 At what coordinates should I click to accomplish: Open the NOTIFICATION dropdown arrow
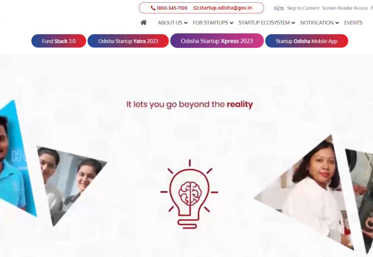(x=337, y=23)
